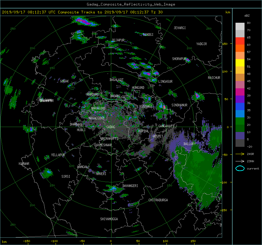Image resolution: width=262 pixels, height=245 pixels.
Task: Click the -150 km tick on bottom axis
Action: (x=26, y=241)
